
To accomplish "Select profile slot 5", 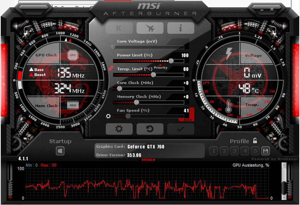I will pyautogui.click(x=255, y=151).
